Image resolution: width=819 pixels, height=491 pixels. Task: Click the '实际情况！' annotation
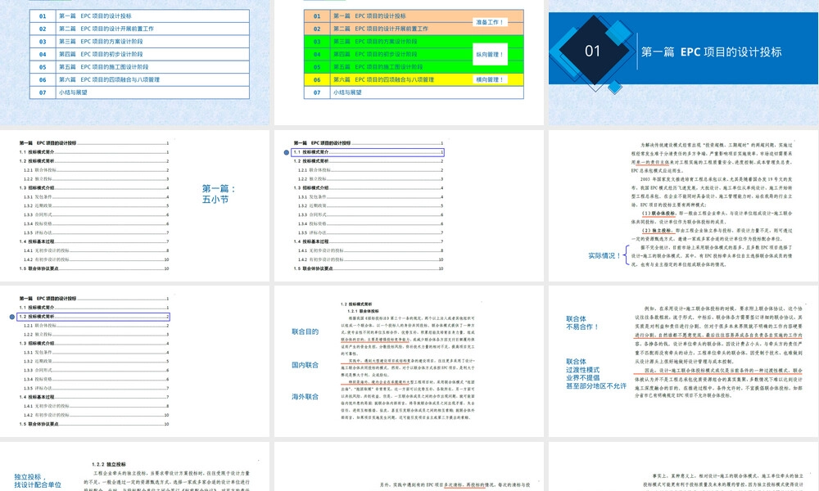point(604,255)
